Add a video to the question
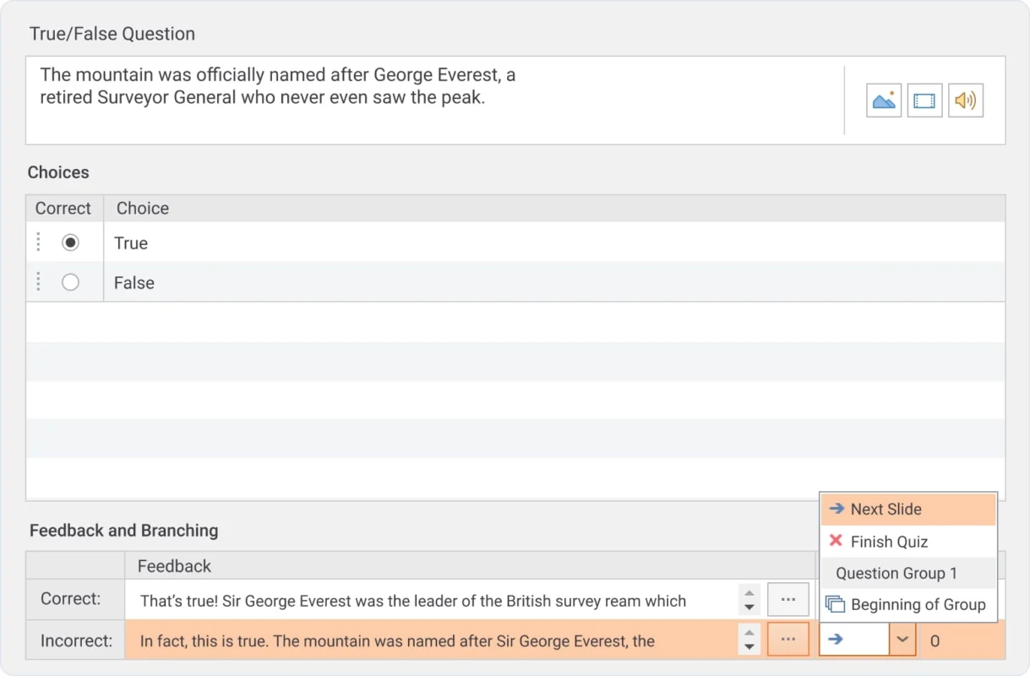1030x676 pixels. pos(924,101)
